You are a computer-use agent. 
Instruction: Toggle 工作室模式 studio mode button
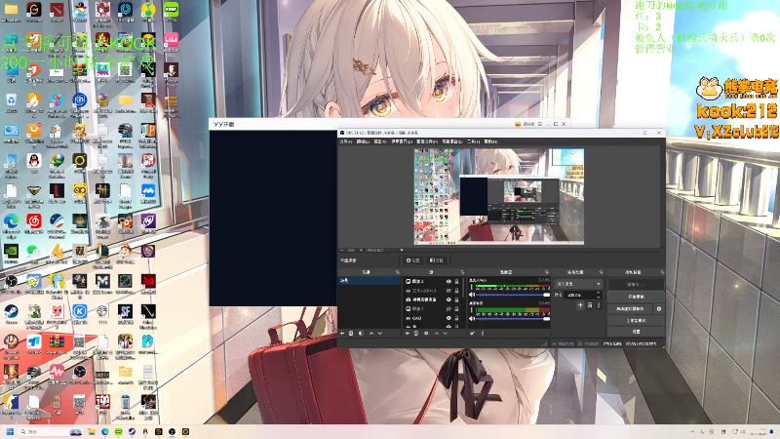pos(637,321)
